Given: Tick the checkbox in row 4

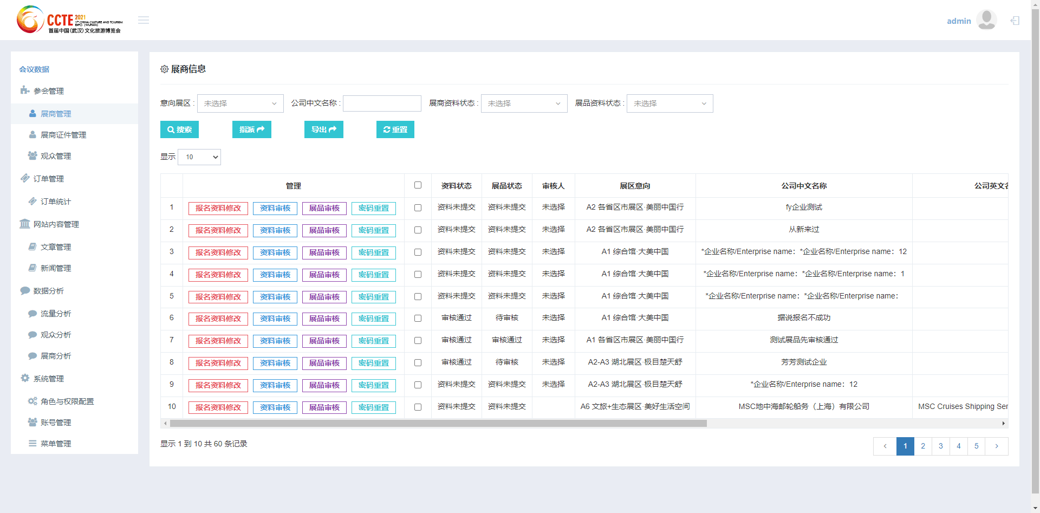Looking at the screenshot, I should [x=418, y=275].
